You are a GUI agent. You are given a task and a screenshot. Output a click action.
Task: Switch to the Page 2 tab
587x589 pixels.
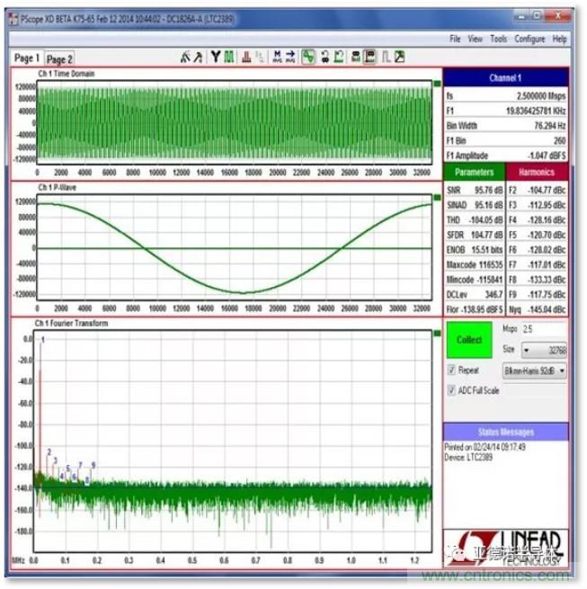coord(60,58)
